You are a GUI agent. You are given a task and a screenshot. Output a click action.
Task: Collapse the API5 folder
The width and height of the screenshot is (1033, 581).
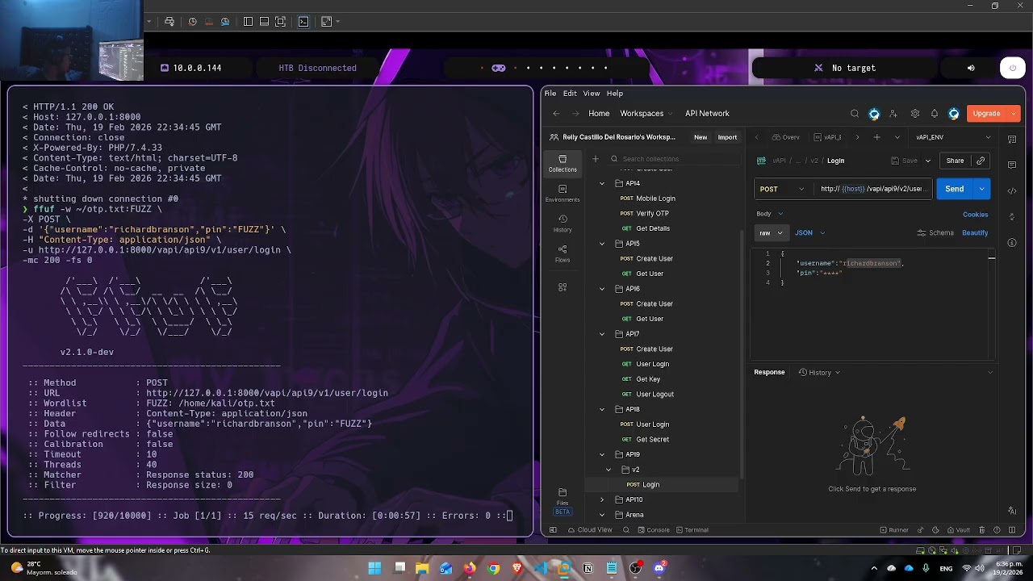[x=601, y=244]
